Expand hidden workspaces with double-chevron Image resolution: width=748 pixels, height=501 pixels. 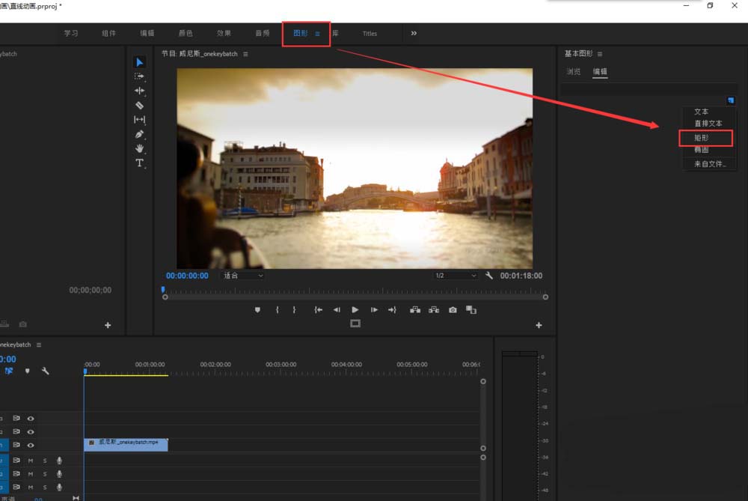point(414,33)
